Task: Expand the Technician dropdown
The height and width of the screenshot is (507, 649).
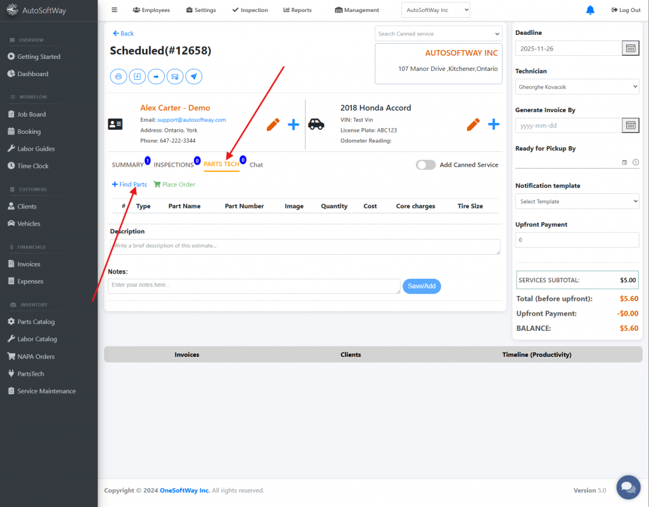Action: pyautogui.click(x=577, y=87)
